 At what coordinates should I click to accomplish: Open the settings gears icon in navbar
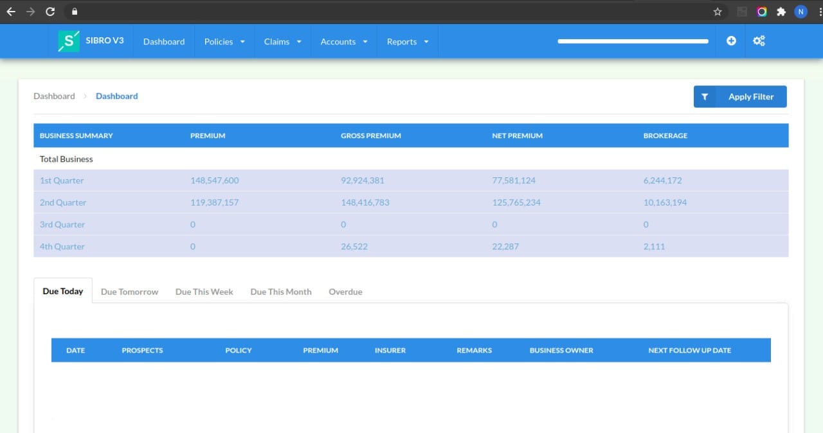click(759, 40)
